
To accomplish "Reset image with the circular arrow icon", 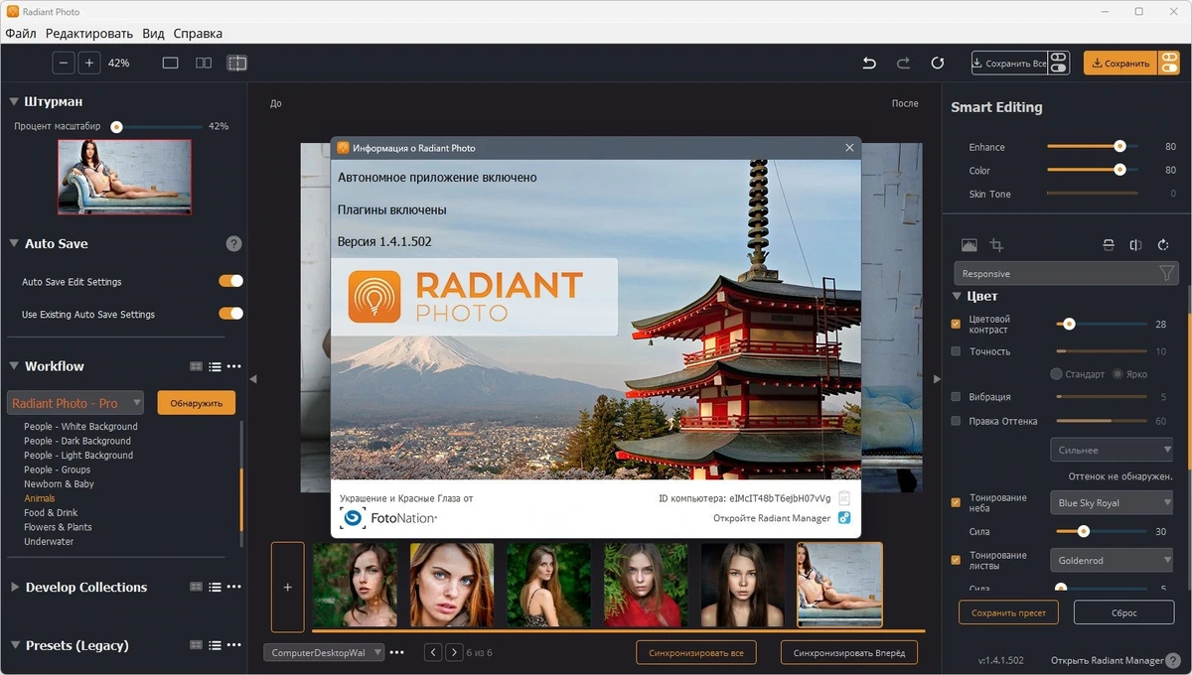I will 938,63.
